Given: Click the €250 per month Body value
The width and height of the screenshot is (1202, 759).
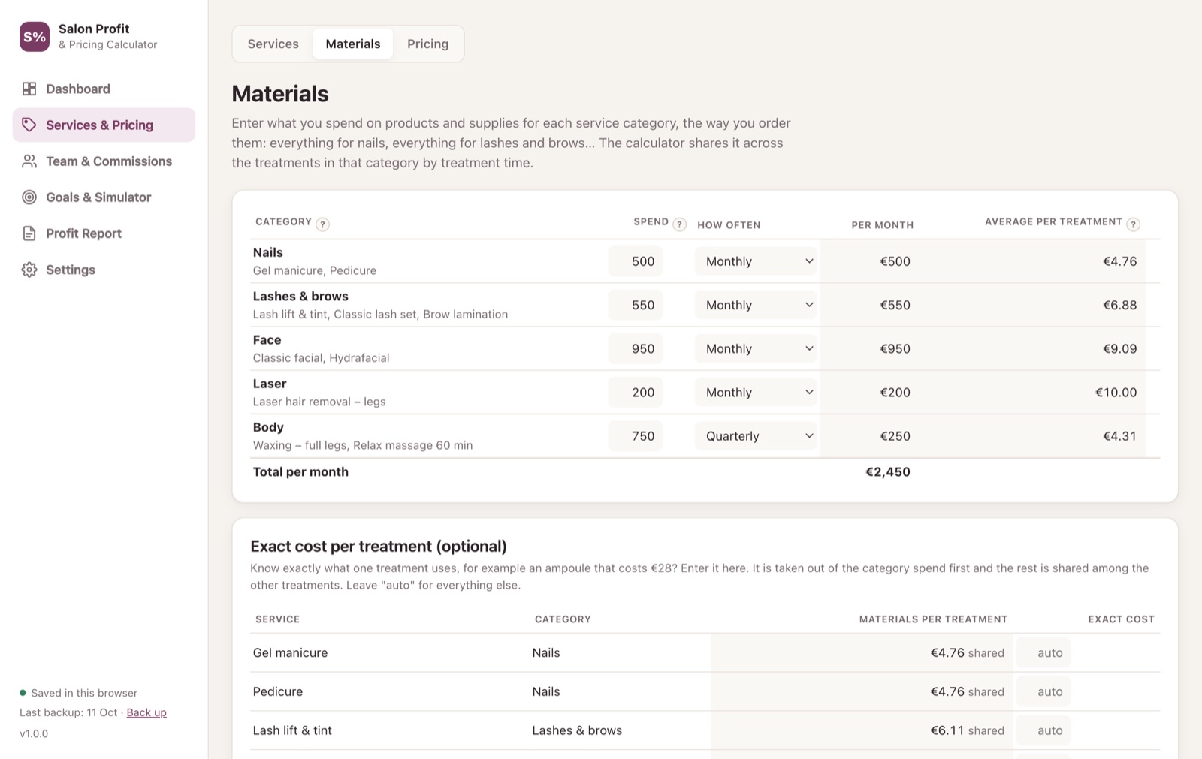Looking at the screenshot, I should pos(895,435).
